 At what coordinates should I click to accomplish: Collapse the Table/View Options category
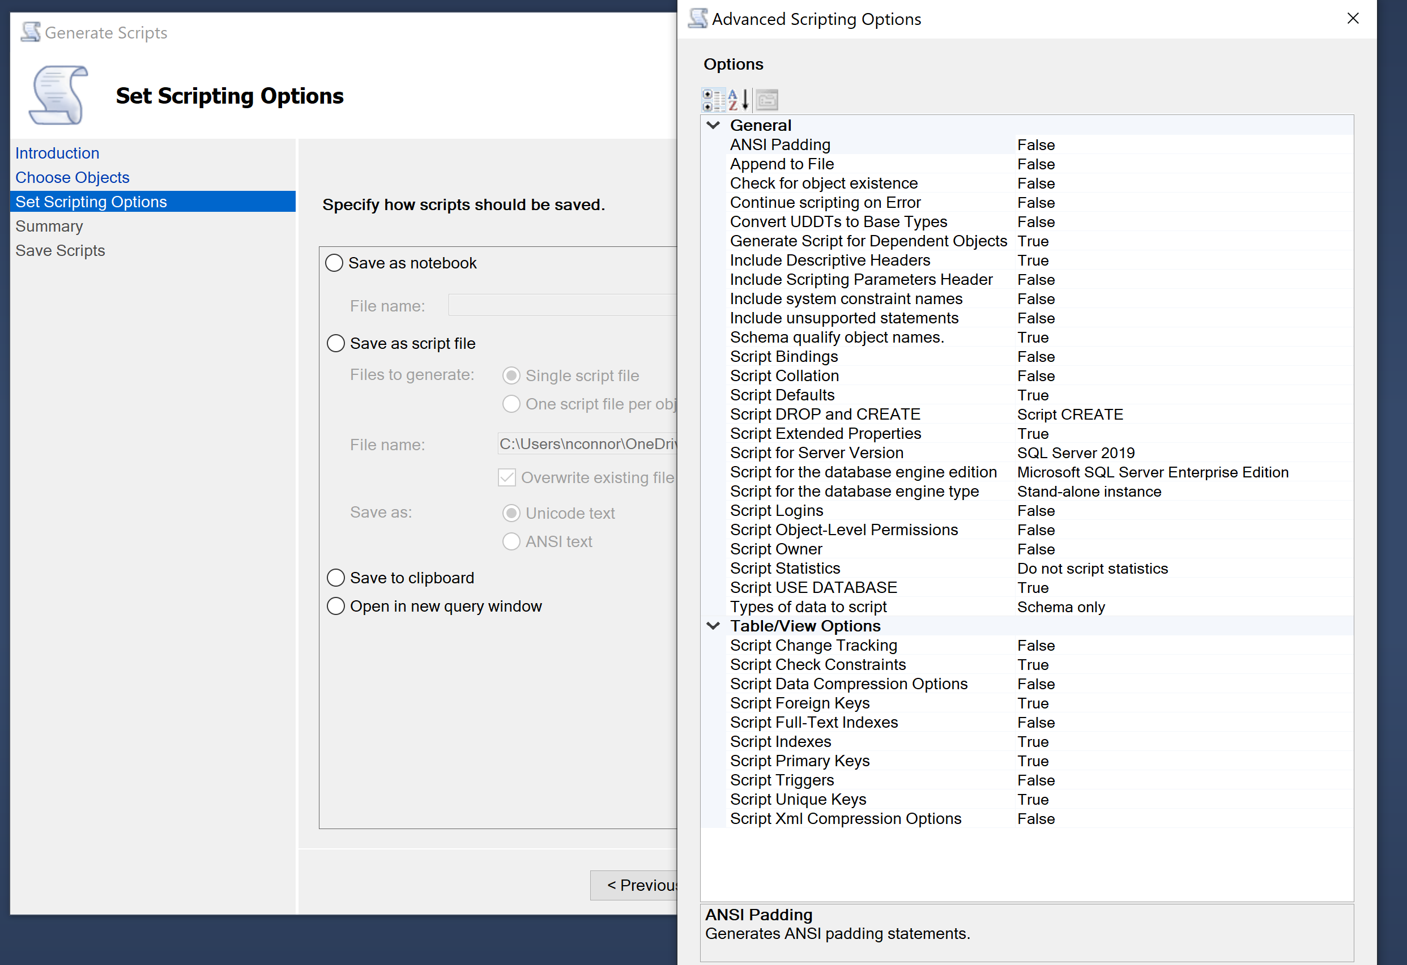click(713, 626)
